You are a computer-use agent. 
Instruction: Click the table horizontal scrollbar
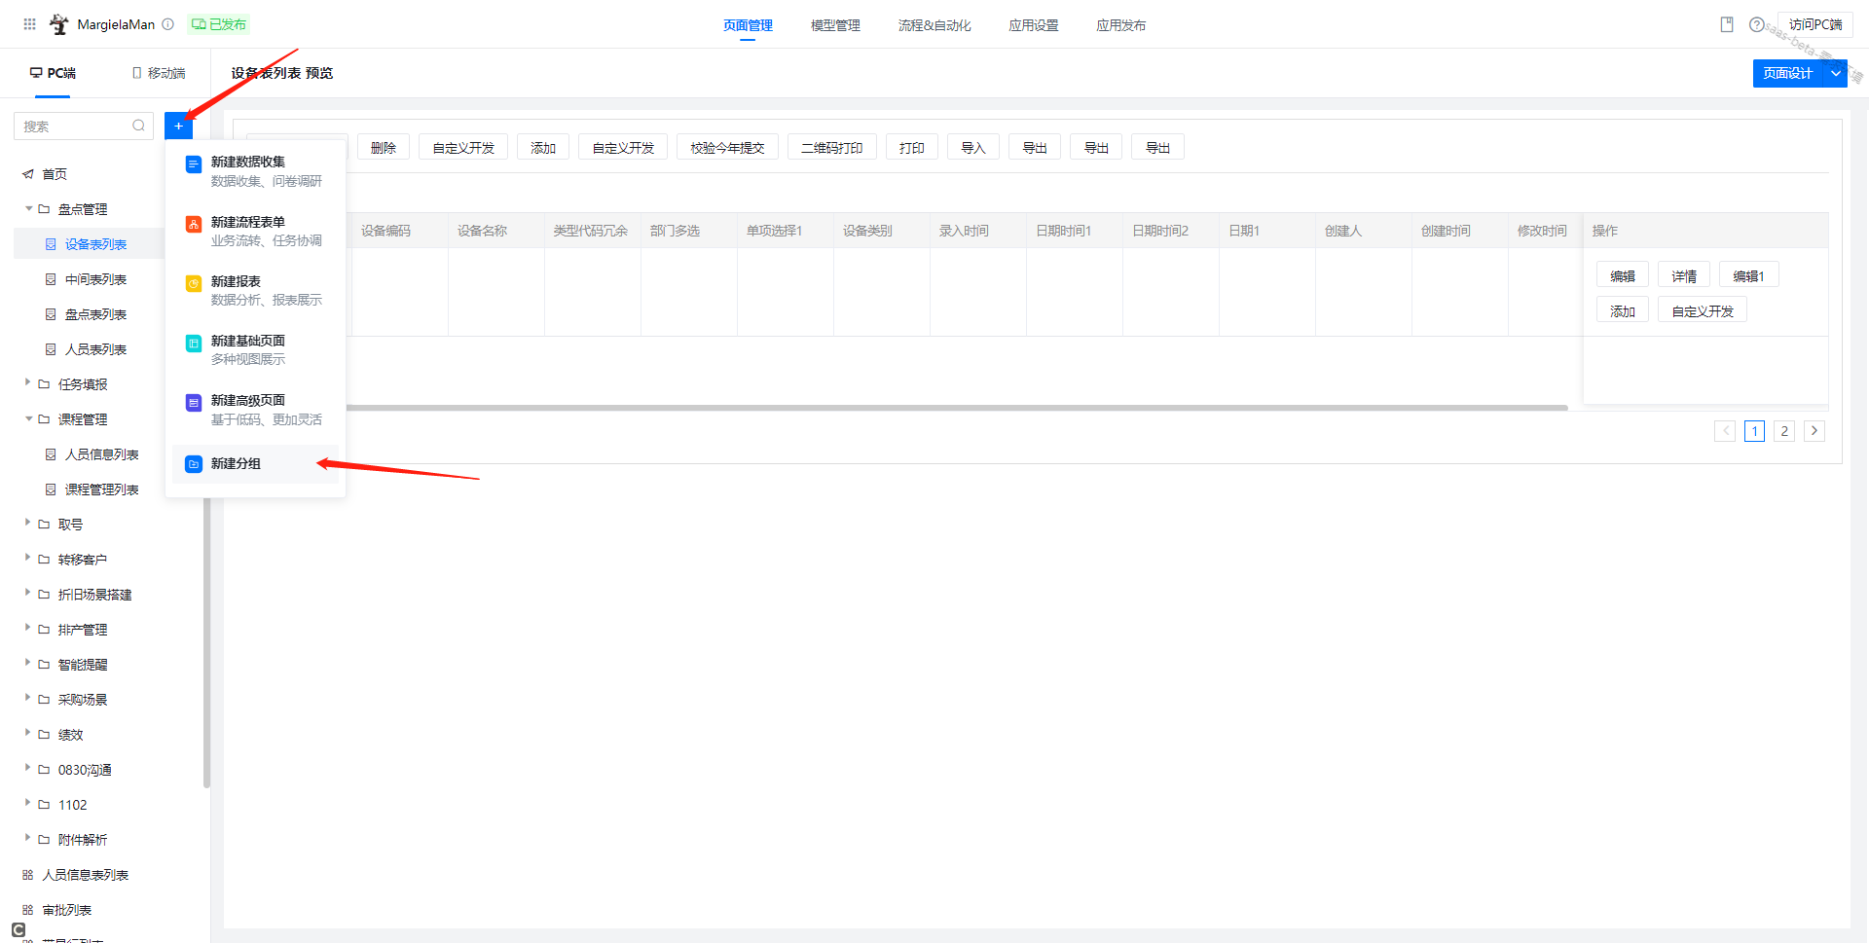[x=957, y=408]
